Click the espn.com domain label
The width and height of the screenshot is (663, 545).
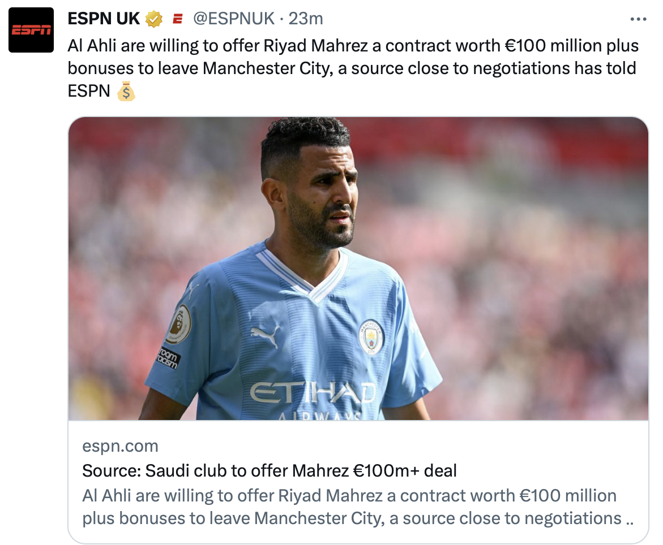click(120, 446)
